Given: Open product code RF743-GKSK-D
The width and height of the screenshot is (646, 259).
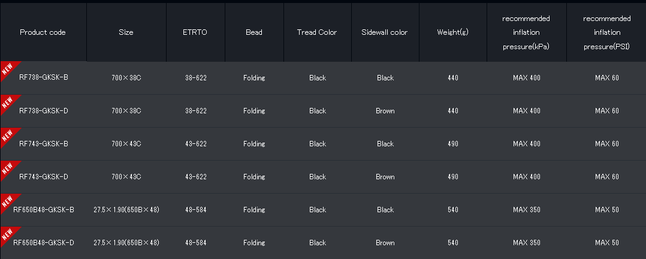Looking at the screenshot, I should click(x=44, y=177).
